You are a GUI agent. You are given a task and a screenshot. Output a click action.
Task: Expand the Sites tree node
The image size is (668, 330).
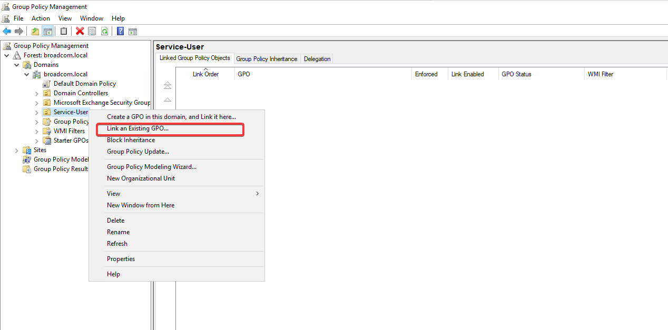(17, 150)
